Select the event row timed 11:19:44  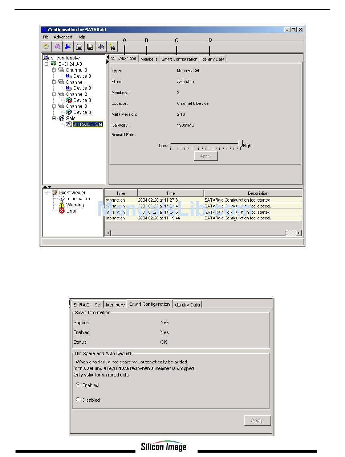point(203,218)
